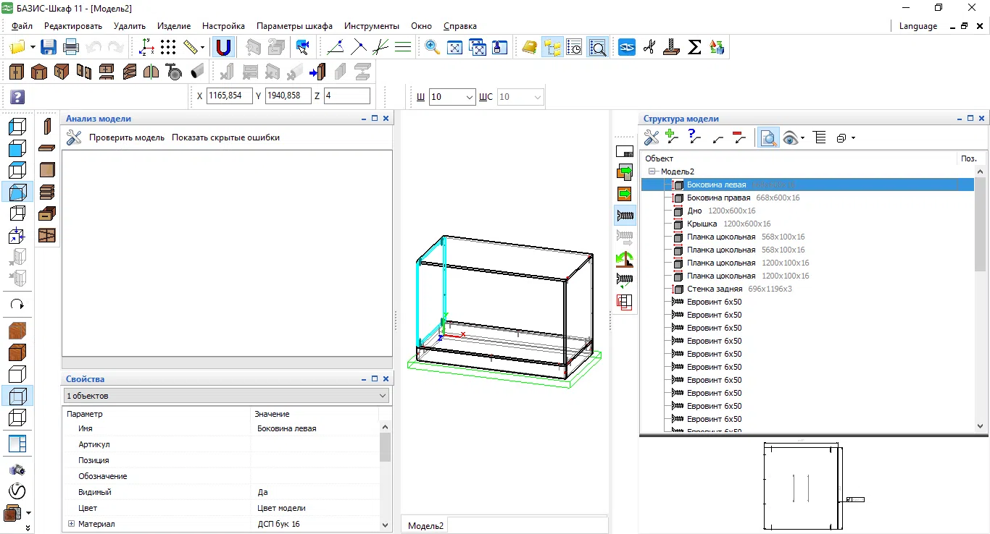Click Проверить модель button
This screenshot has height=534, width=990.
click(127, 137)
